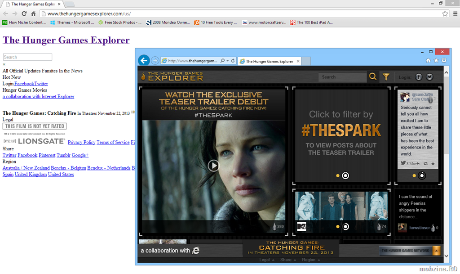Click the Search field on the left page

[x=27, y=57]
